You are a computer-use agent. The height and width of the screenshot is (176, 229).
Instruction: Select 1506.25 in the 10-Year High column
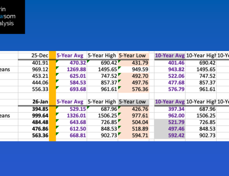(201, 116)
